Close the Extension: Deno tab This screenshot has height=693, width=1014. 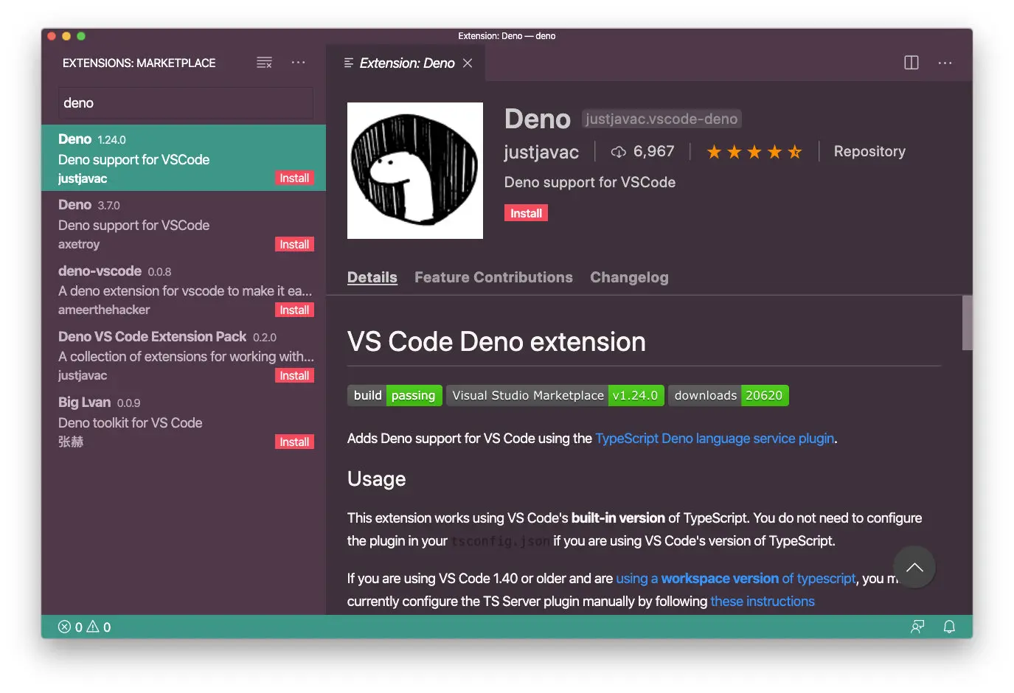468,63
